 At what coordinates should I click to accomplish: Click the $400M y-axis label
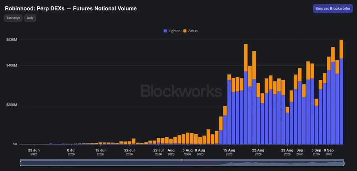click(x=12, y=65)
